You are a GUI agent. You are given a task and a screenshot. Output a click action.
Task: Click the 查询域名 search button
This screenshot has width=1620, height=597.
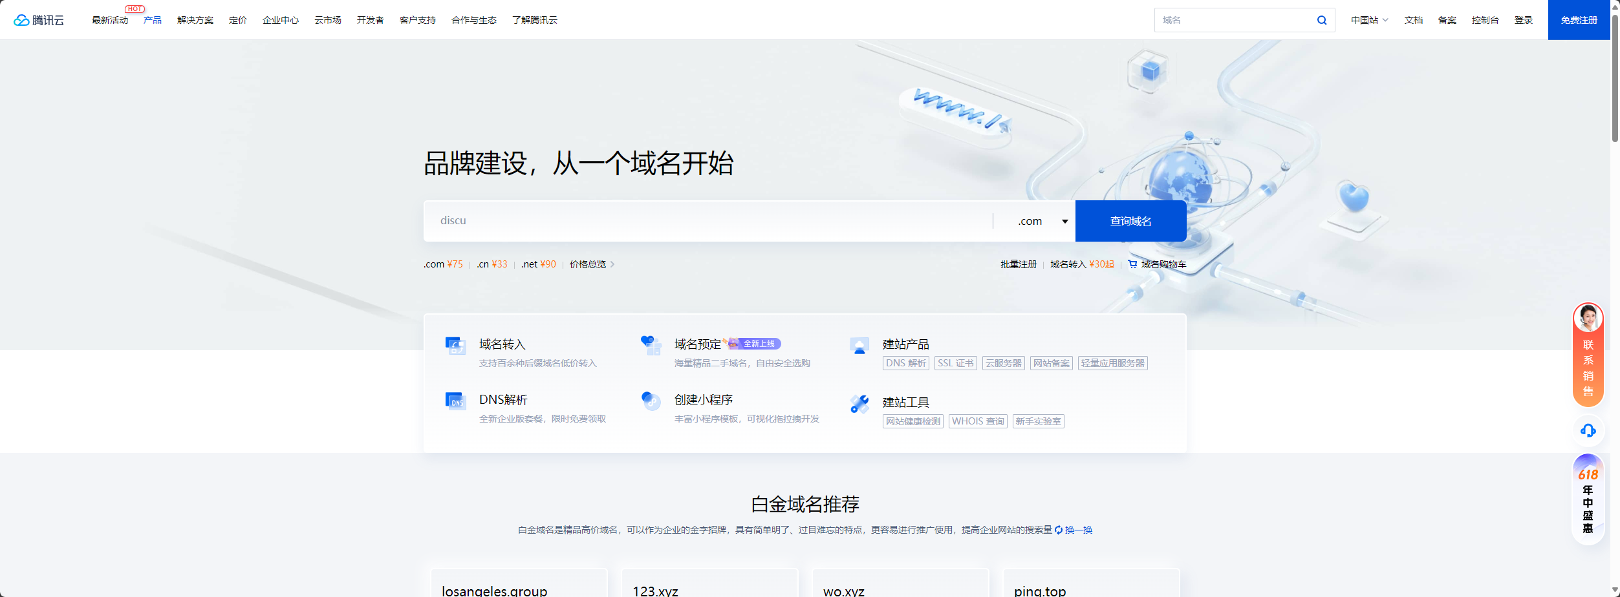tap(1130, 220)
